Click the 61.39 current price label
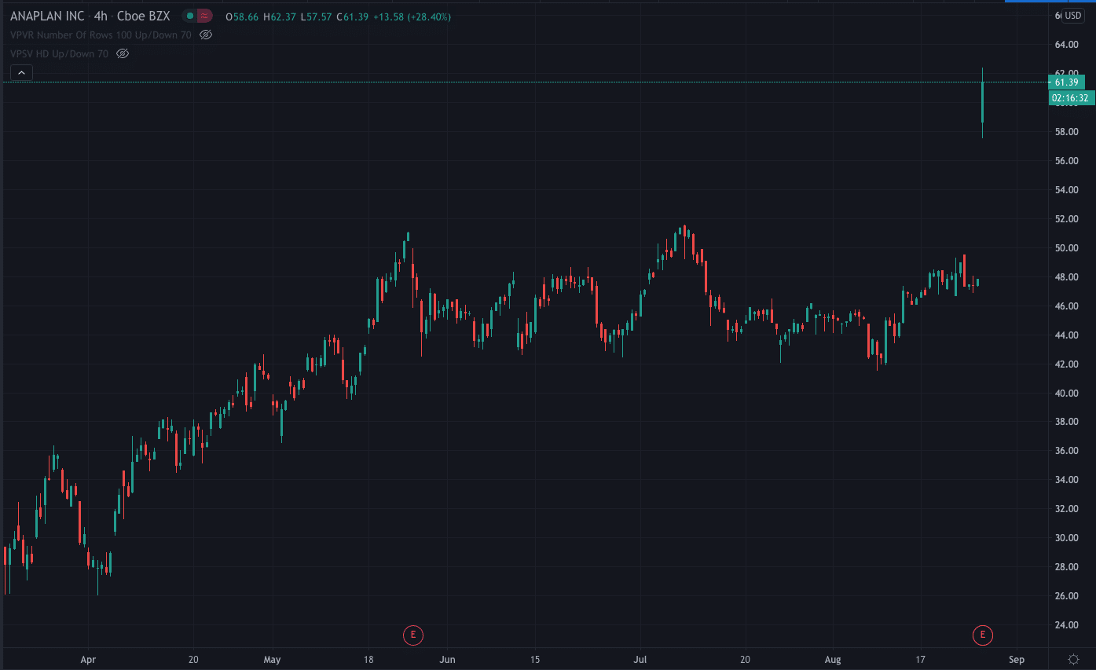The height and width of the screenshot is (670, 1096). point(1066,82)
